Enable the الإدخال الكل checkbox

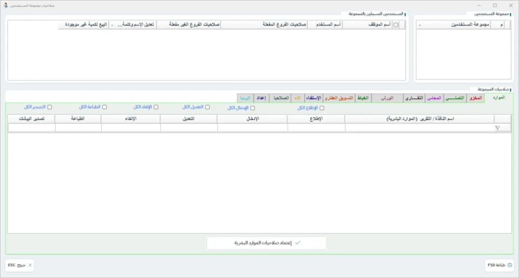[x=252, y=108]
